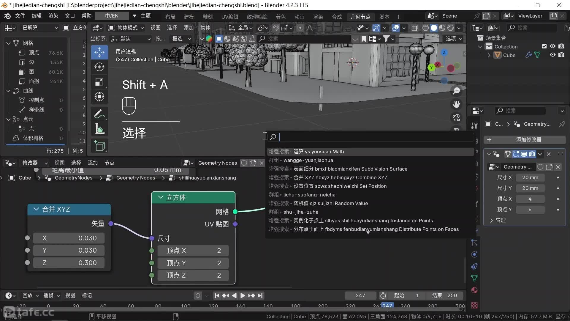570x321 pixels.
Task: Select the Scale tool icon
Action: (x=99, y=82)
